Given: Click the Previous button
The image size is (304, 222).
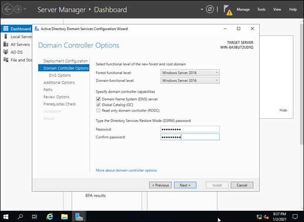Looking at the screenshot, I should click(x=160, y=185).
